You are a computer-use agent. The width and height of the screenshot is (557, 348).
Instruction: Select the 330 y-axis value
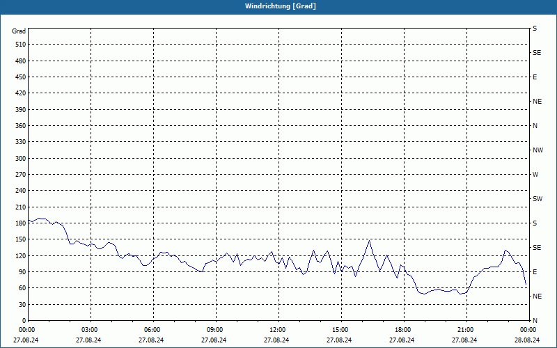point(21,142)
